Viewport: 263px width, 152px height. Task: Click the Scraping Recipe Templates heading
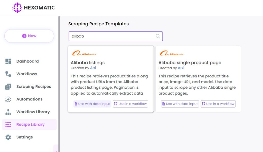coord(98,24)
